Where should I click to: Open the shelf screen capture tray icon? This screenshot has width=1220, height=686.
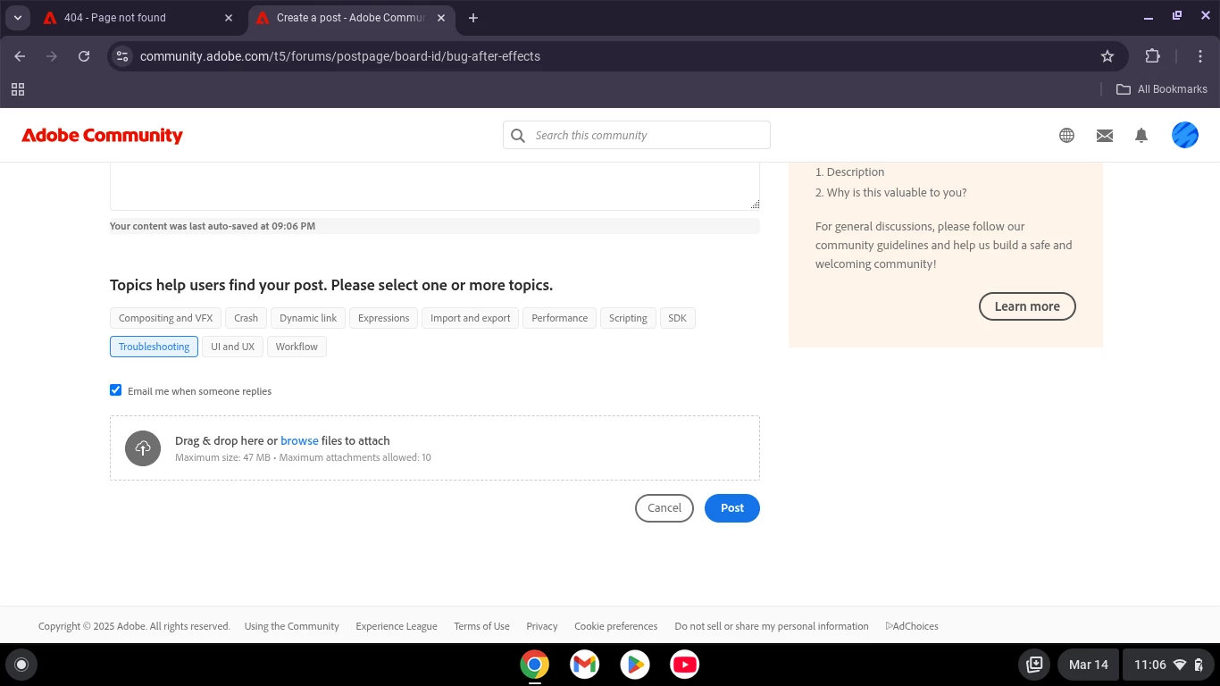(1034, 665)
